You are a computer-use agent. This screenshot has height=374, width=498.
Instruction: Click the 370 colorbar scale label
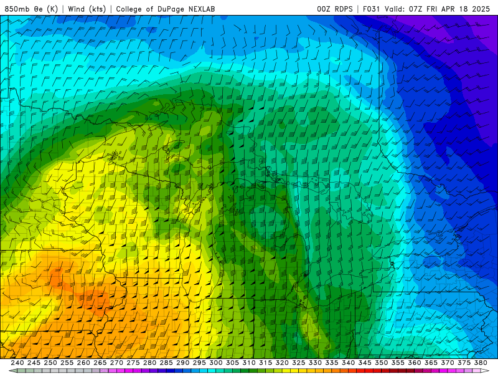point(447,363)
